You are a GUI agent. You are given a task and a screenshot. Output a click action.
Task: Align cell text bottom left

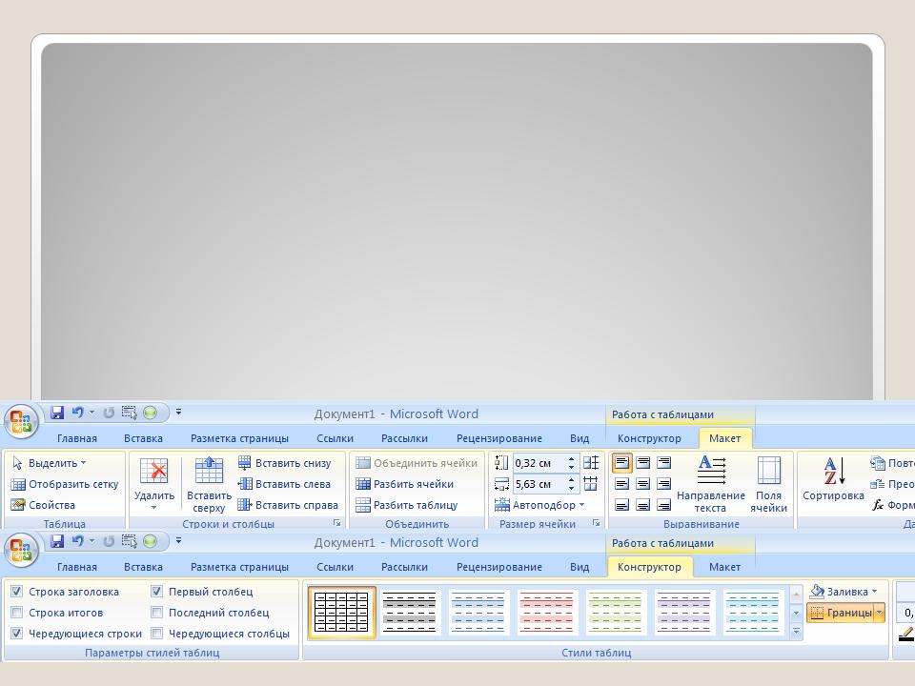click(x=621, y=505)
